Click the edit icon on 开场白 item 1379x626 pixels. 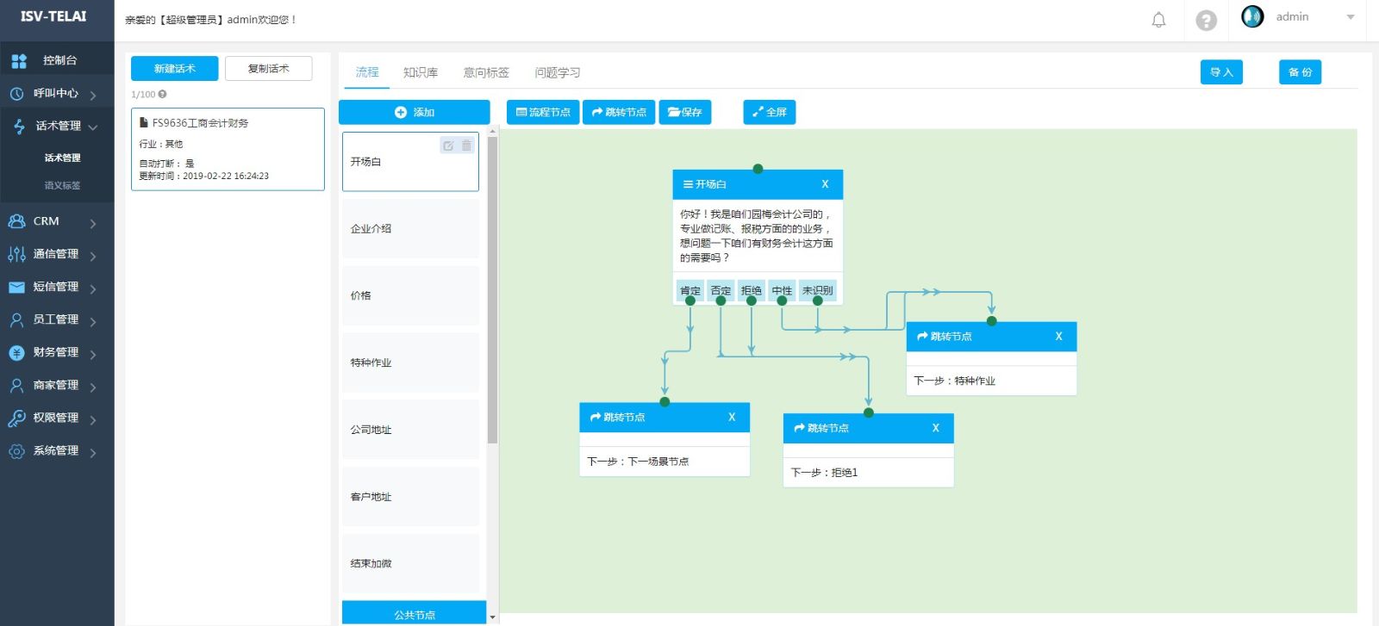click(448, 146)
